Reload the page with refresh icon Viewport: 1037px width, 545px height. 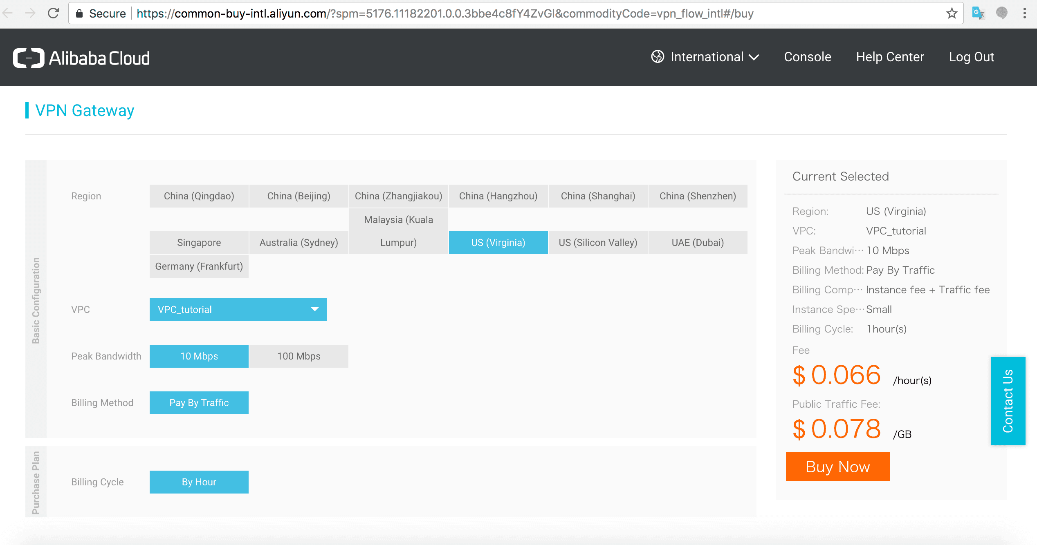[x=53, y=13]
